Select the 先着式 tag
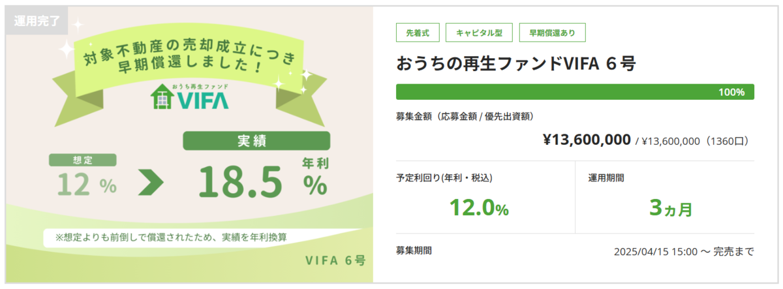Screen dimensions: 783x289 418,33
